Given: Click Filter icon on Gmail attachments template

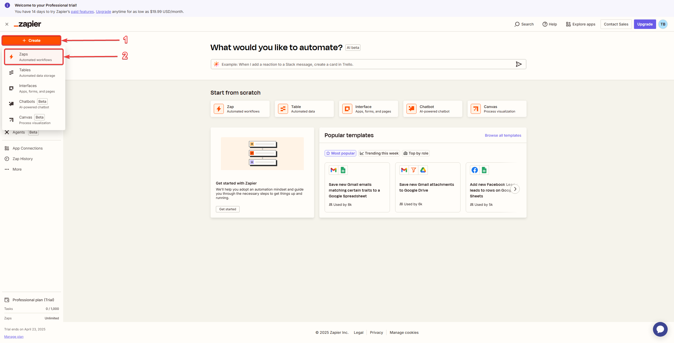Looking at the screenshot, I should 414,170.
